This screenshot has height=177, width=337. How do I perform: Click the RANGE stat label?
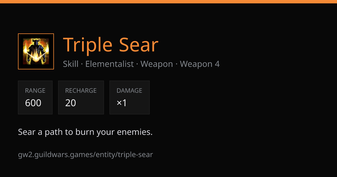[35, 91]
